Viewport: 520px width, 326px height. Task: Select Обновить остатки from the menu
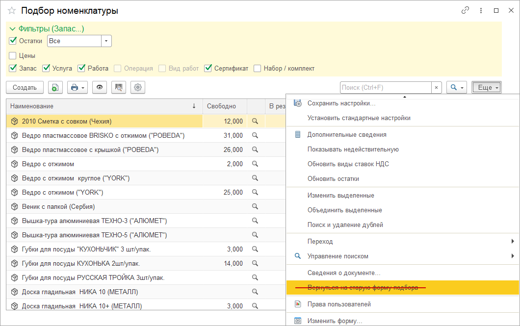333,178
